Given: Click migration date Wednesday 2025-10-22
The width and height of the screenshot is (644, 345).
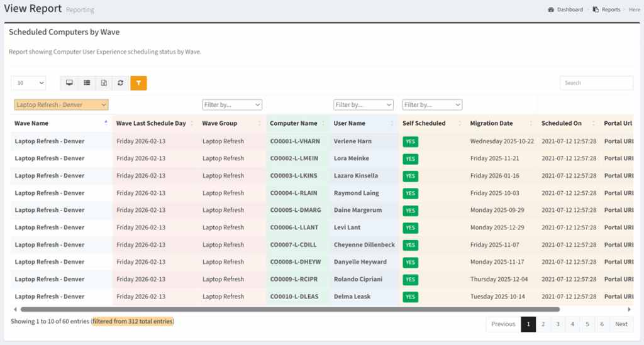Looking at the screenshot, I should coord(502,141).
